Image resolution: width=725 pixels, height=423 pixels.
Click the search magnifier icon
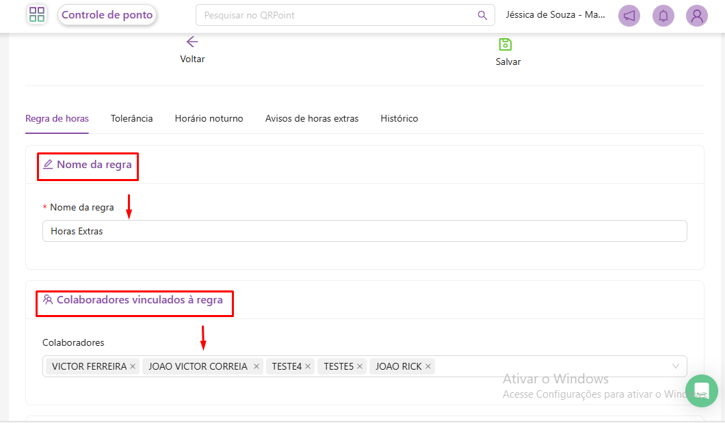(482, 16)
